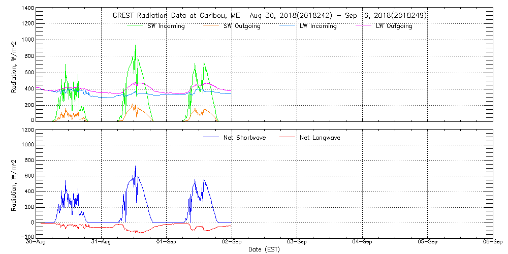Select the Net Shortwave legend label
The image size is (508, 254).
pyautogui.click(x=245, y=138)
